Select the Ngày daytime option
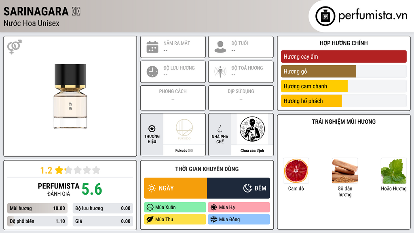This screenshot has height=233, width=414. click(175, 188)
